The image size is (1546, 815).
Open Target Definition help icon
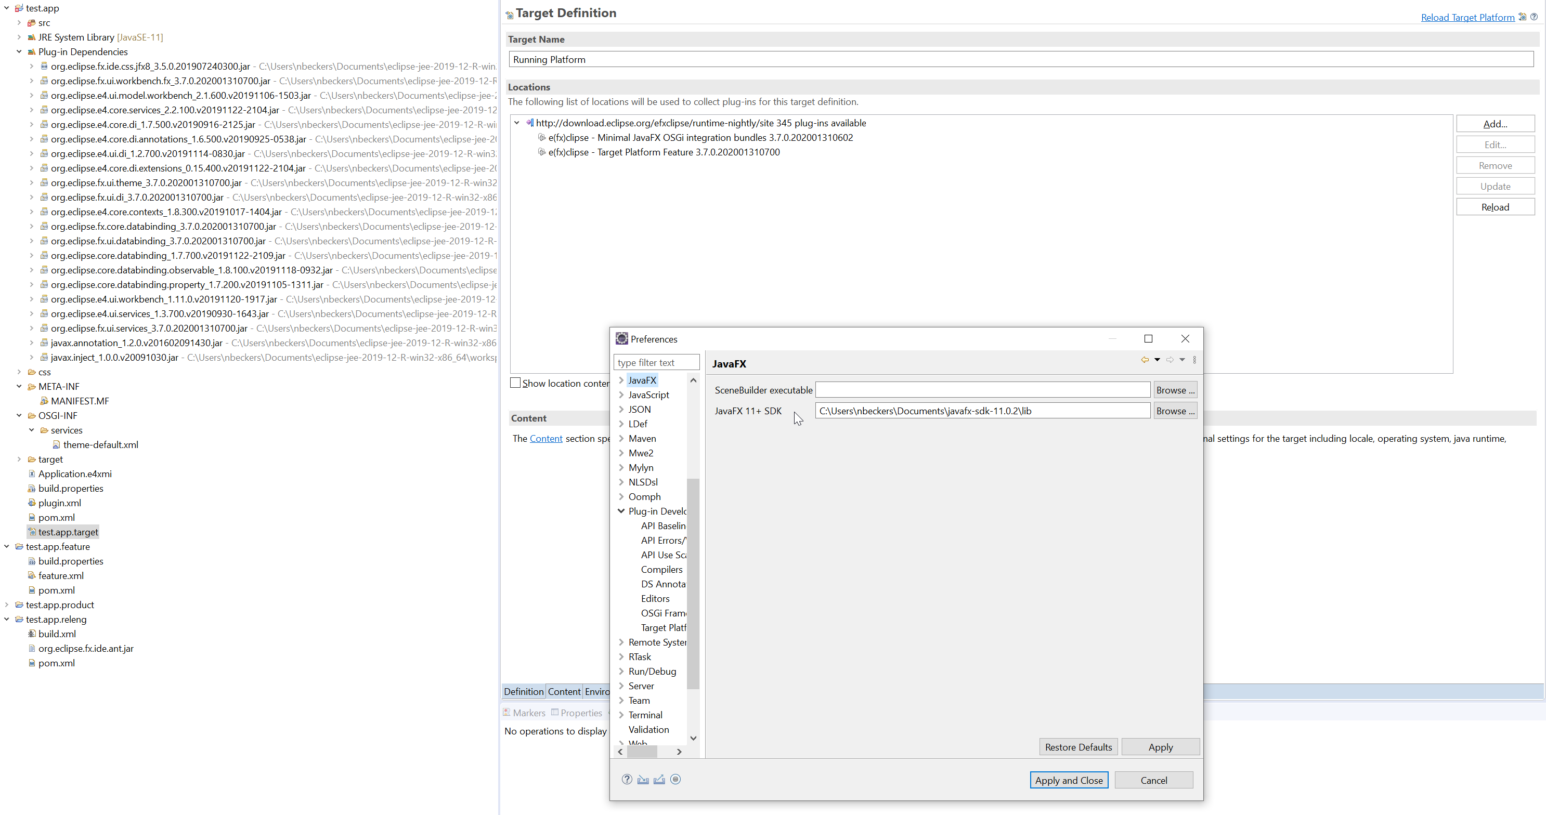point(1534,17)
